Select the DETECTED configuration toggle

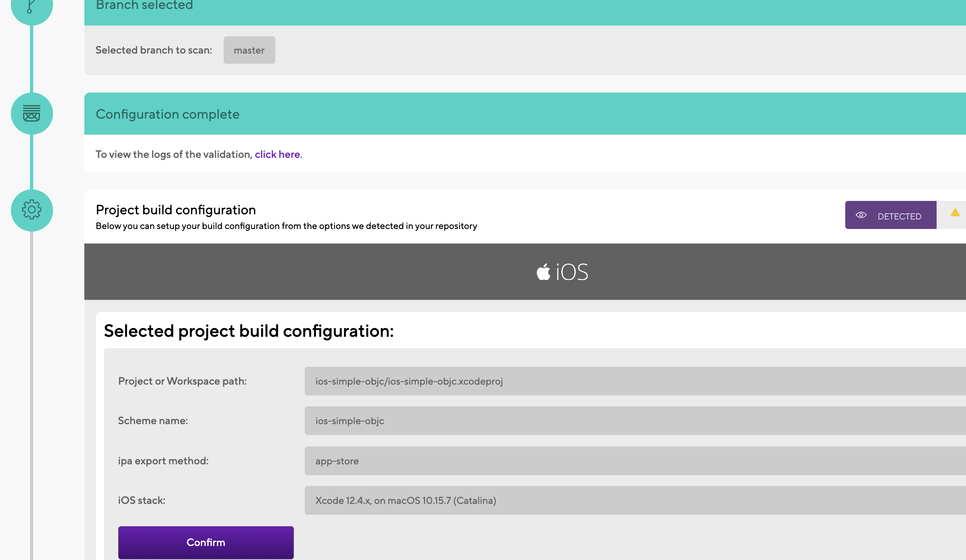pyautogui.click(x=891, y=216)
